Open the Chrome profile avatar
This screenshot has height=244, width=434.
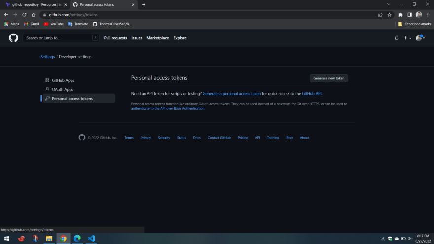click(419, 15)
